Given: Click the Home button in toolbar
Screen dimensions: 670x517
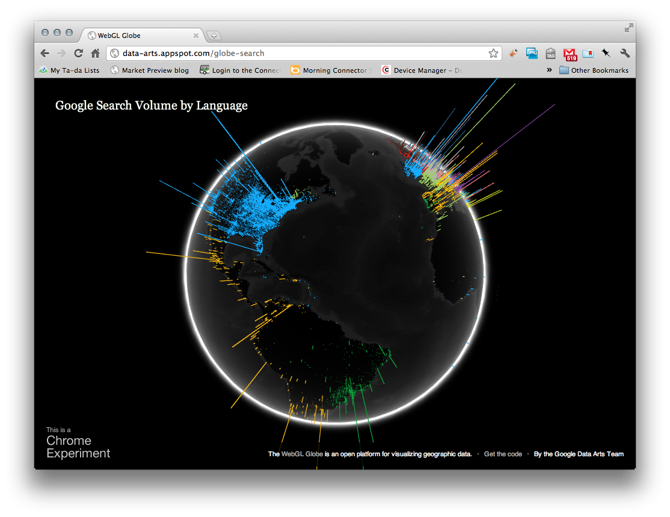Looking at the screenshot, I should (95, 53).
